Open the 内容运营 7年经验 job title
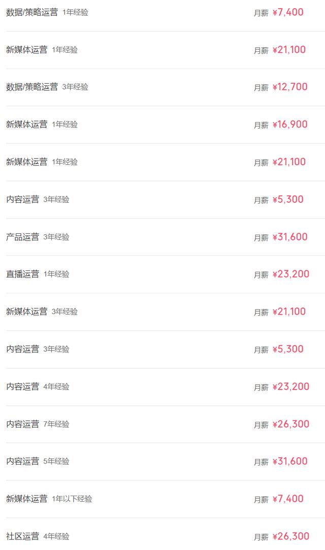Image resolution: width=325 pixels, height=550 pixels. point(22,424)
